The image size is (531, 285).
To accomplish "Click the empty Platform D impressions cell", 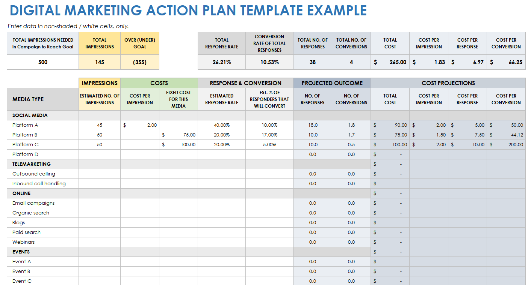I will (100, 154).
